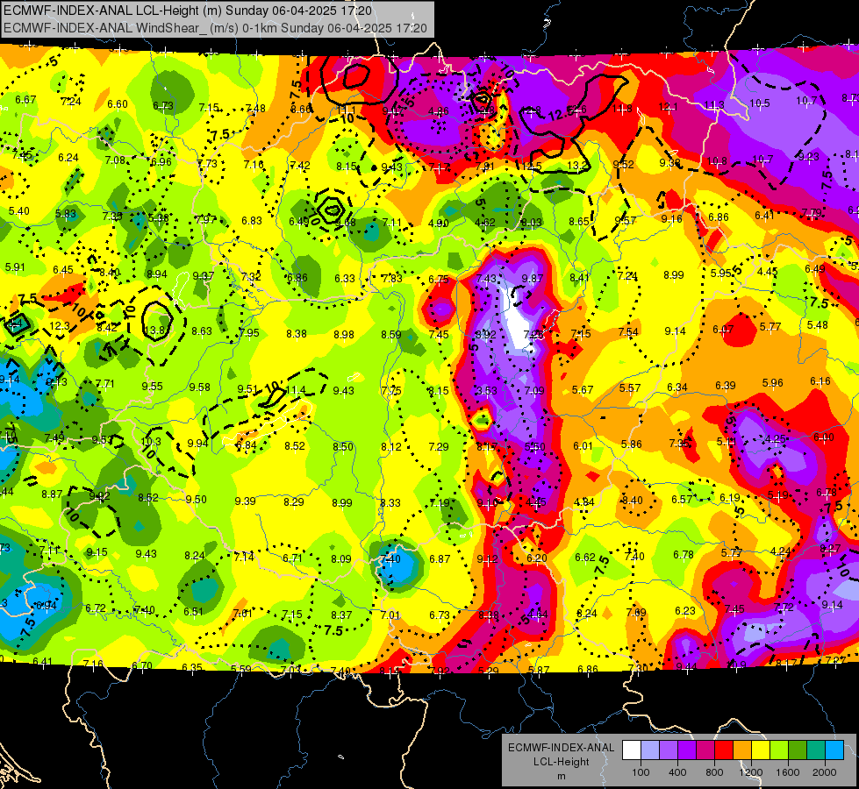
Task: Click the wind shear value 8.98
Action: [x=344, y=334]
